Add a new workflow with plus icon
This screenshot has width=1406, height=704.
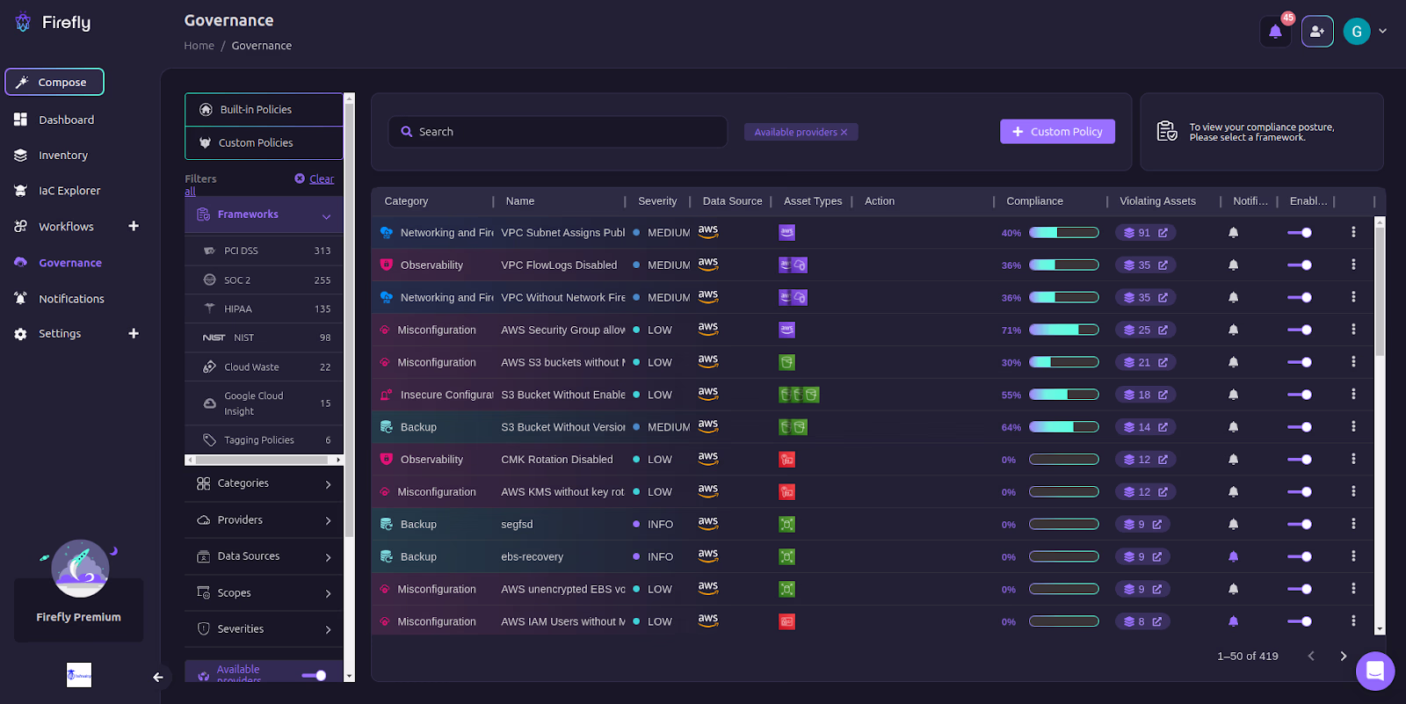coord(134,226)
